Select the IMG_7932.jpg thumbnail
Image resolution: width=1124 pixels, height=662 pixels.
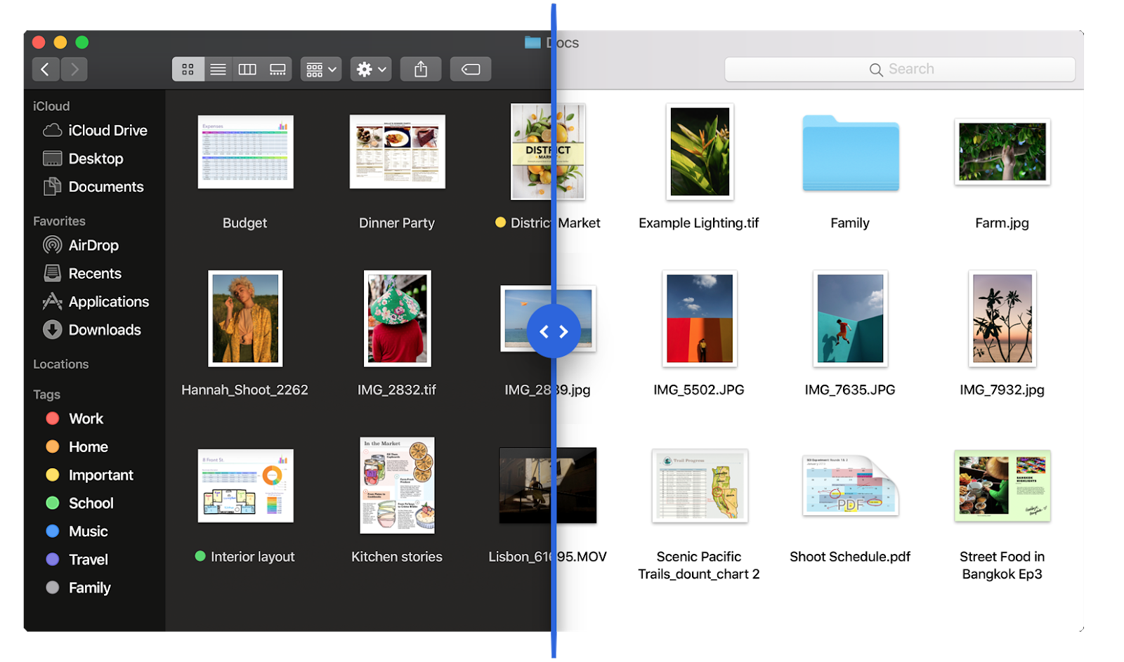1002,319
